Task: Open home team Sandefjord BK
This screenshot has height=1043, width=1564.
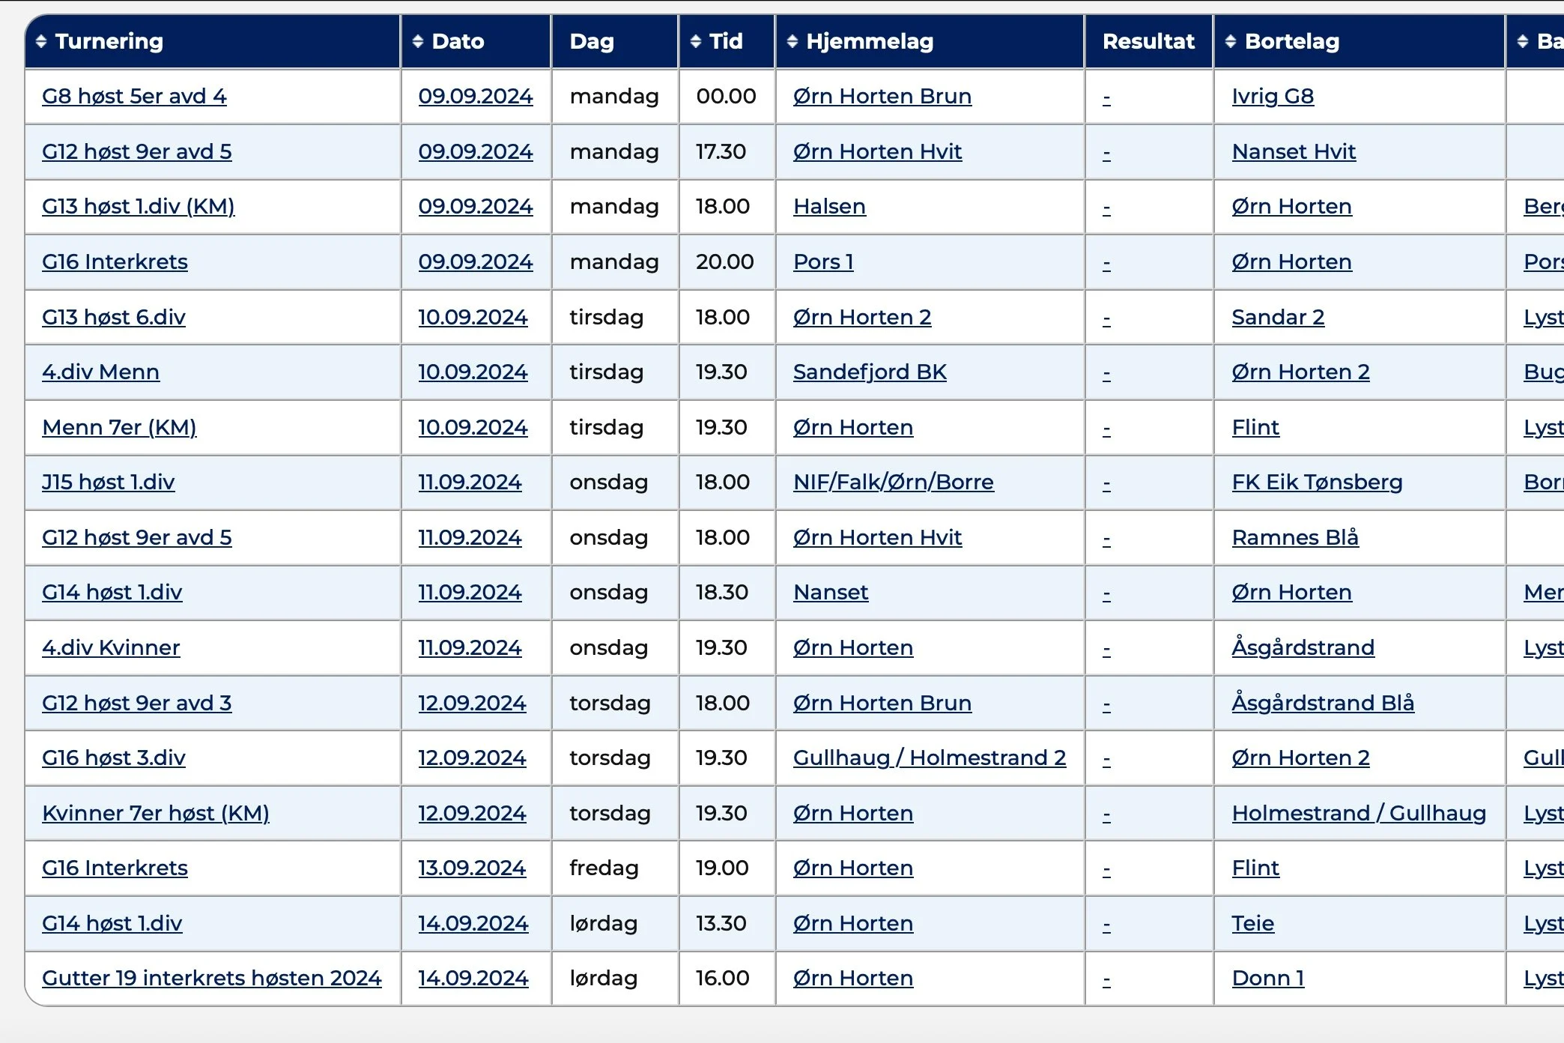Action: pyautogui.click(x=870, y=372)
